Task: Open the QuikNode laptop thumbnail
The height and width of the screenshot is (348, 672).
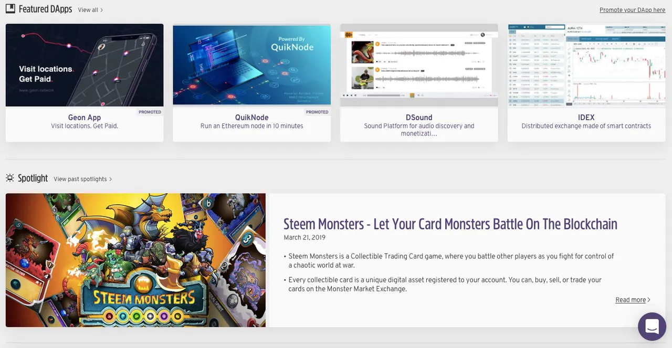Action: pyautogui.click(x=251, y=65)
